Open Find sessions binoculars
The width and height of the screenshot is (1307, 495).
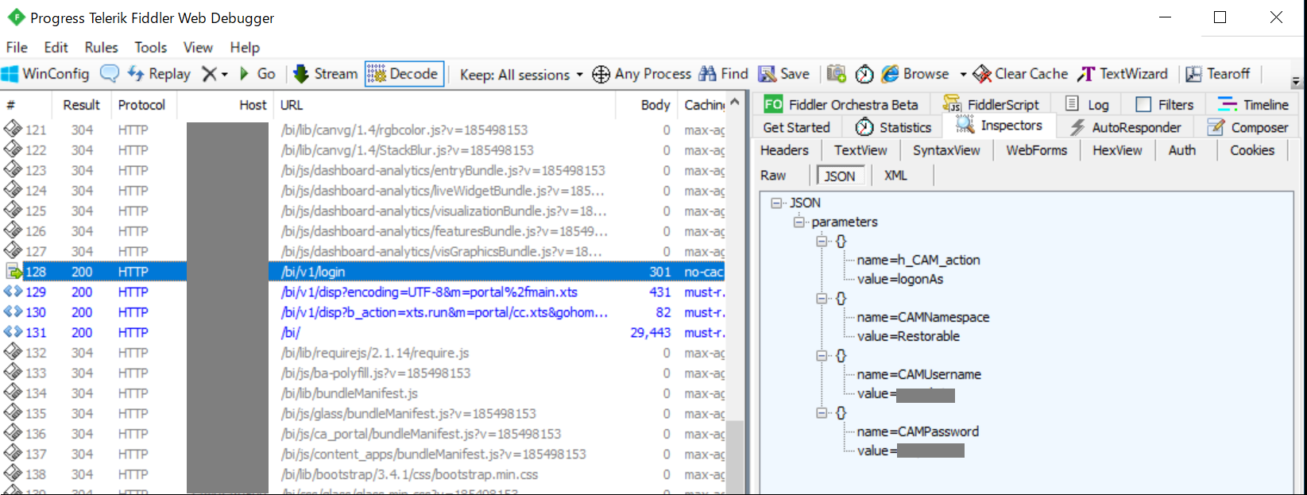(723, 74)
